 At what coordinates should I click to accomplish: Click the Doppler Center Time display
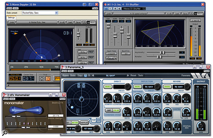28,78
